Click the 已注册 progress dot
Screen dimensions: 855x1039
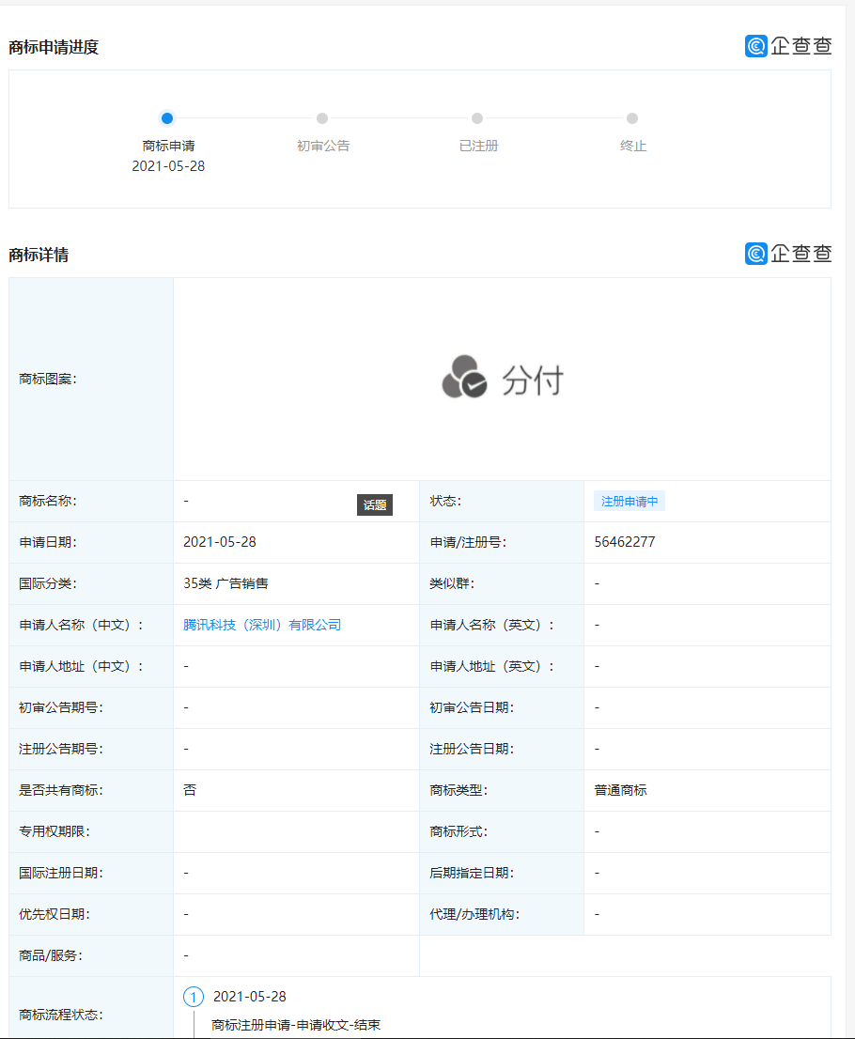click(477, 118)
